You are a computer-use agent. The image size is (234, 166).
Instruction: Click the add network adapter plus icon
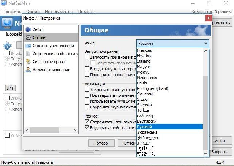click(7, 45)
